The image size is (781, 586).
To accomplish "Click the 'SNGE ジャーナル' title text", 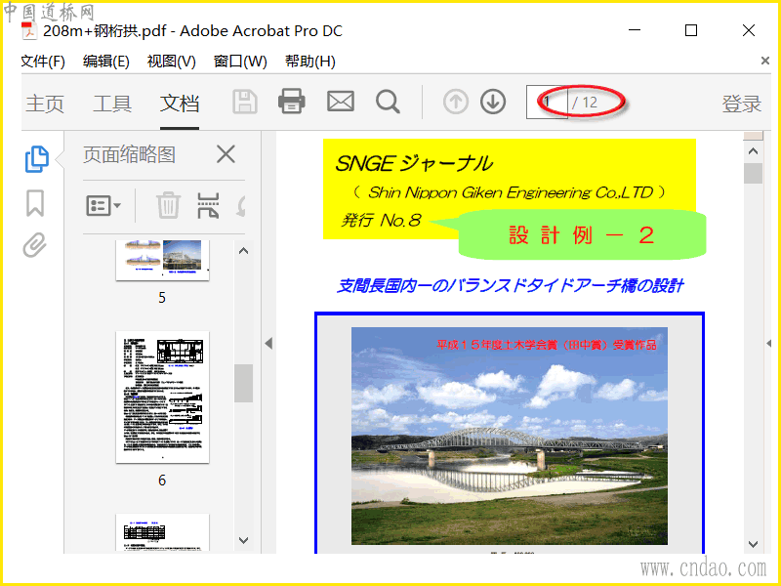I will [x=413, y=163].
